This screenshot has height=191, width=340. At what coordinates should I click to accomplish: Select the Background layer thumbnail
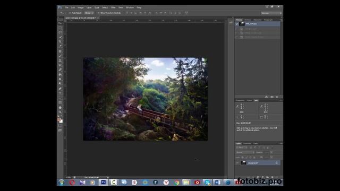pyautogui.click(x=243, y=163)
